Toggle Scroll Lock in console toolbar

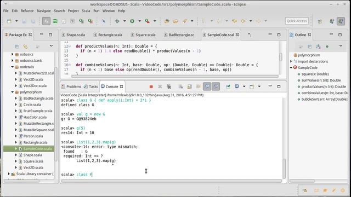coord(189,86)
